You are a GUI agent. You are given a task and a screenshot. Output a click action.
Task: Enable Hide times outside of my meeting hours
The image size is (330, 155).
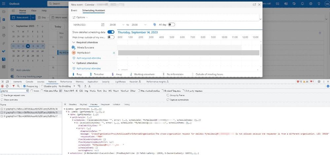(111, 37)
